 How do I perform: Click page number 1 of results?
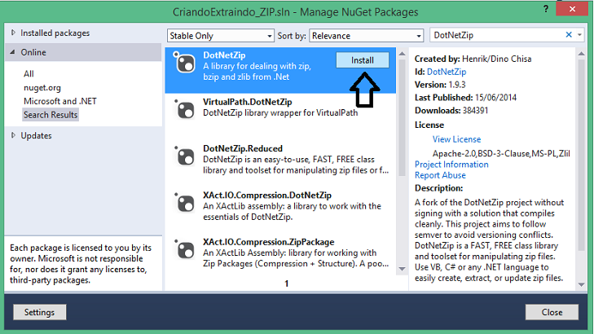coord(286,283)
